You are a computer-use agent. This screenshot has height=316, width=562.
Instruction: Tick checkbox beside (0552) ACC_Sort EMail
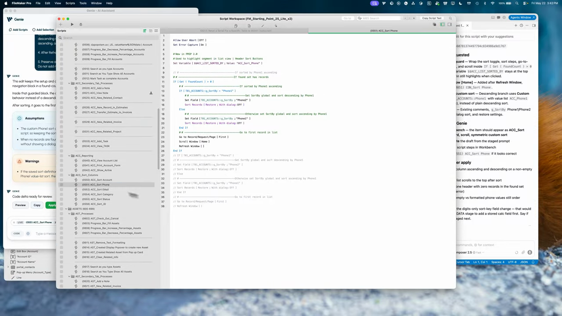pyautogui.click(x=61, y=190)
